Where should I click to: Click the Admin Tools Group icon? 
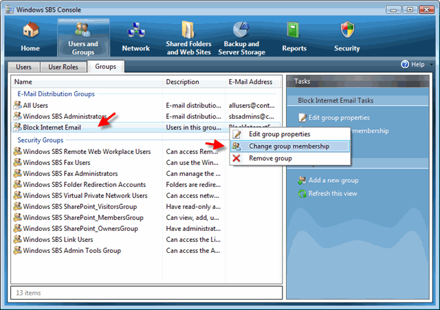[17, 250]
